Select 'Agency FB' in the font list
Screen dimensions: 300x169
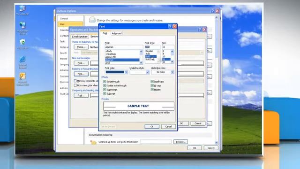[111, 57]
